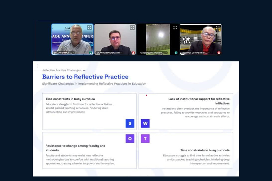This screenshot has width=272, height=181.
Task: Expand DR ZAHID MAJEED's video to fullscreen
Action: point(89,27)
